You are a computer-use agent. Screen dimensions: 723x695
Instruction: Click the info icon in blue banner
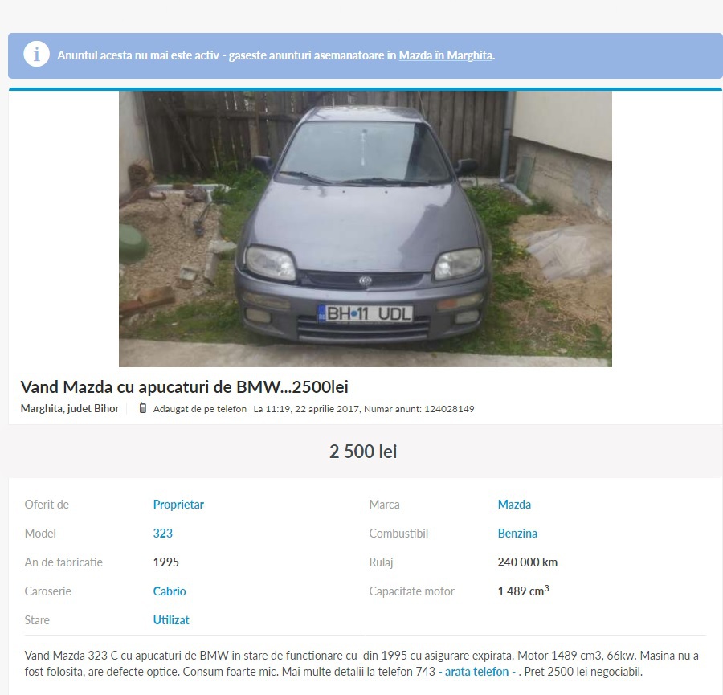36,55
